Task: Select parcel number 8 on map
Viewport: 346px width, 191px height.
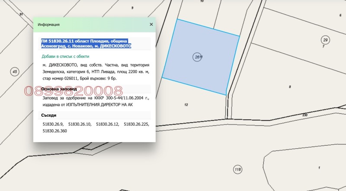Action: (290, 87)
